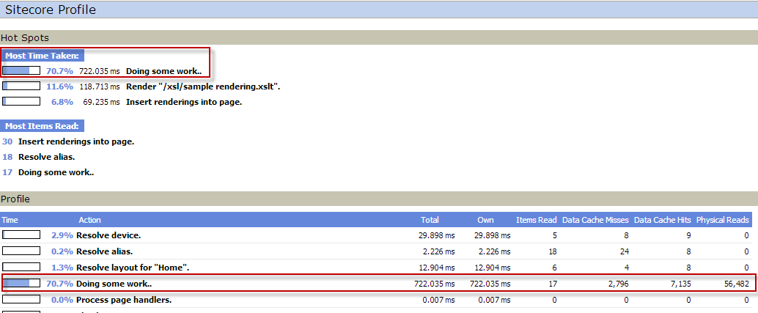Screen dimensions: 758x313
Task: Click the 2.9% time bar
Action: tap(21, 235)
